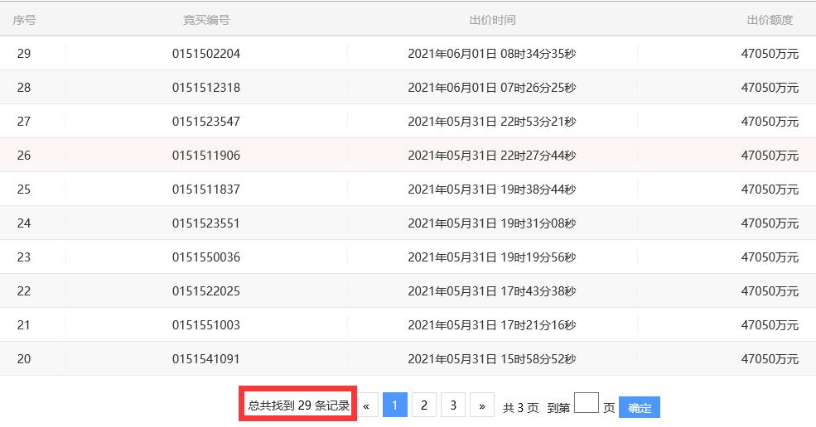Click the 序号 column header
The width and height of the screenshot is (816, 427).
(x=24, y=20)
